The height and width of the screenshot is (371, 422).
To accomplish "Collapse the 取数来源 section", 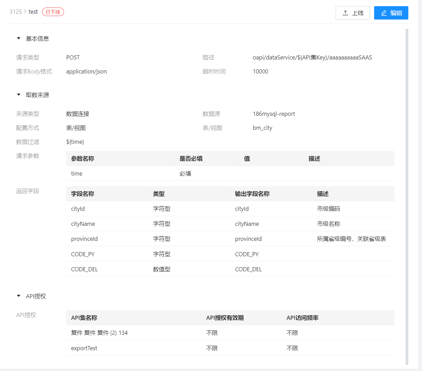I will [19, 95].
